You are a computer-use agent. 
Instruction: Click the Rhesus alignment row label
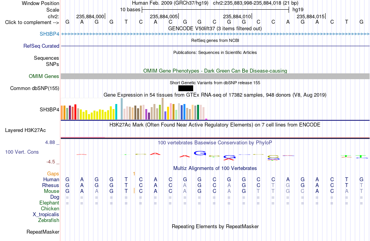(51, 185)
